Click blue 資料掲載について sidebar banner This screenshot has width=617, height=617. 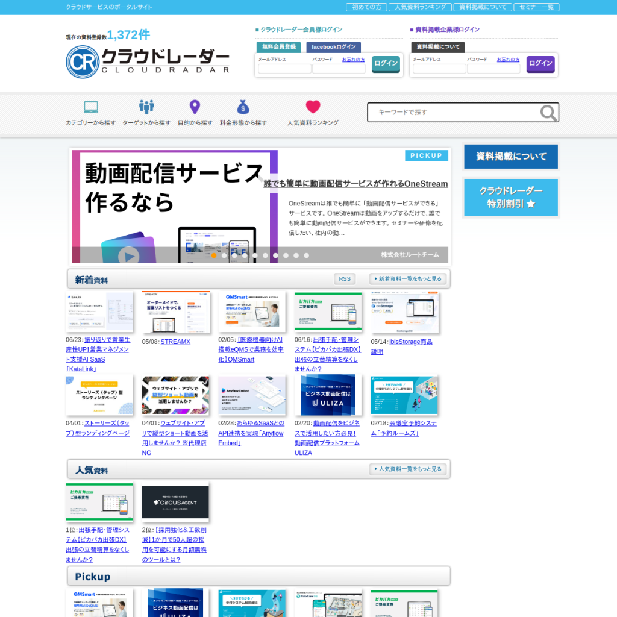coord(511,157)
